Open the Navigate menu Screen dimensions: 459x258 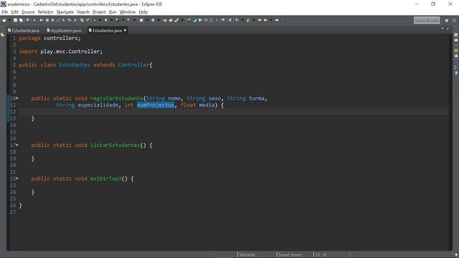pos(65,12)
